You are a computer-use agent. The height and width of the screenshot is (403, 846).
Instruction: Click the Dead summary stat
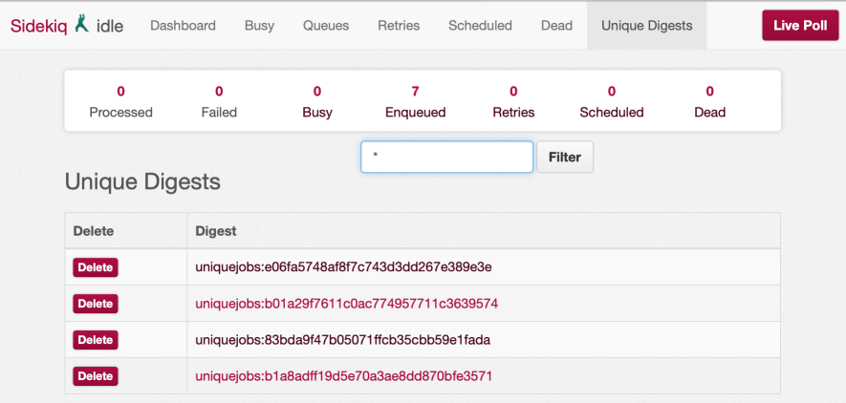click(x=709, y=102)
